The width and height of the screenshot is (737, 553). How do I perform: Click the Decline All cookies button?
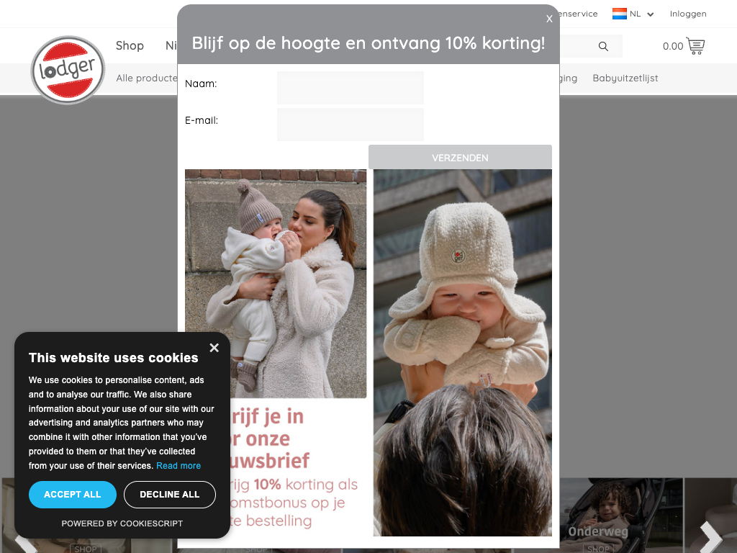tap(169, 495)
